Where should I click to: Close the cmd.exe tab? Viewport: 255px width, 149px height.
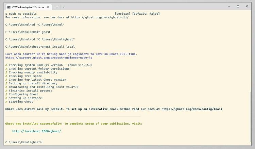[48, 7]
